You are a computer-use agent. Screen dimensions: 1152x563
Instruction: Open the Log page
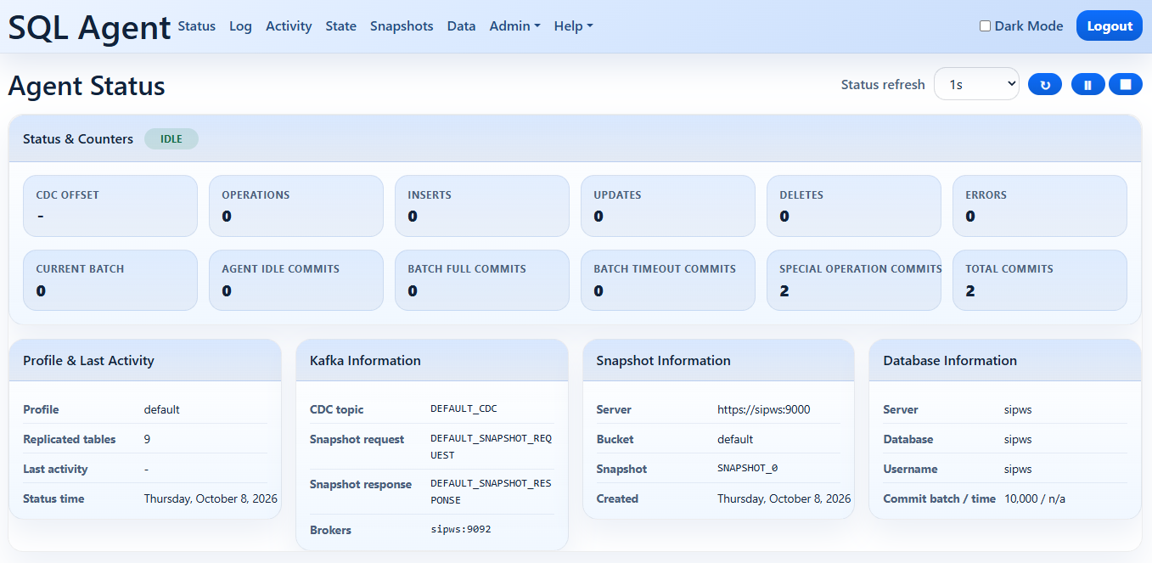(x=240, y=25)
